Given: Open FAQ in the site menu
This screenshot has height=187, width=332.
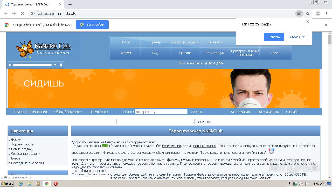Looking at the screenshot, I should point(155,53).
